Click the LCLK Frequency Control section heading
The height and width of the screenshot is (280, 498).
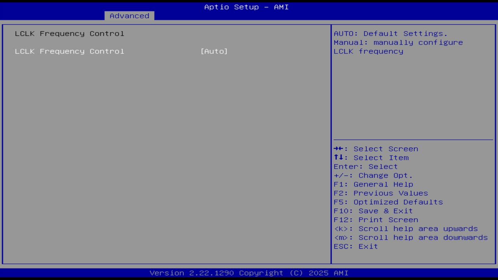(x=70, y=33)
